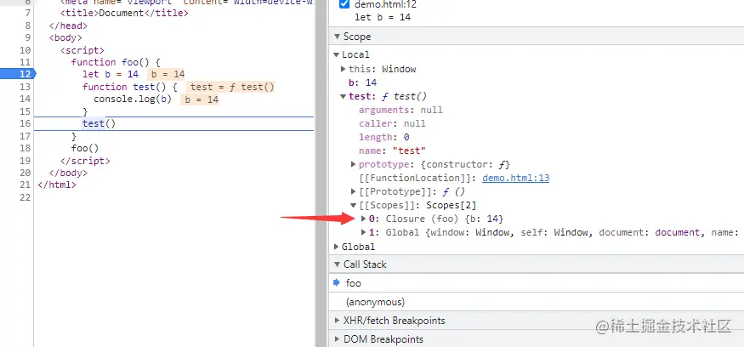This screenshot has height=347, width=744.
Task: Click line number 16 in the gutter
Action: point(26,123)
